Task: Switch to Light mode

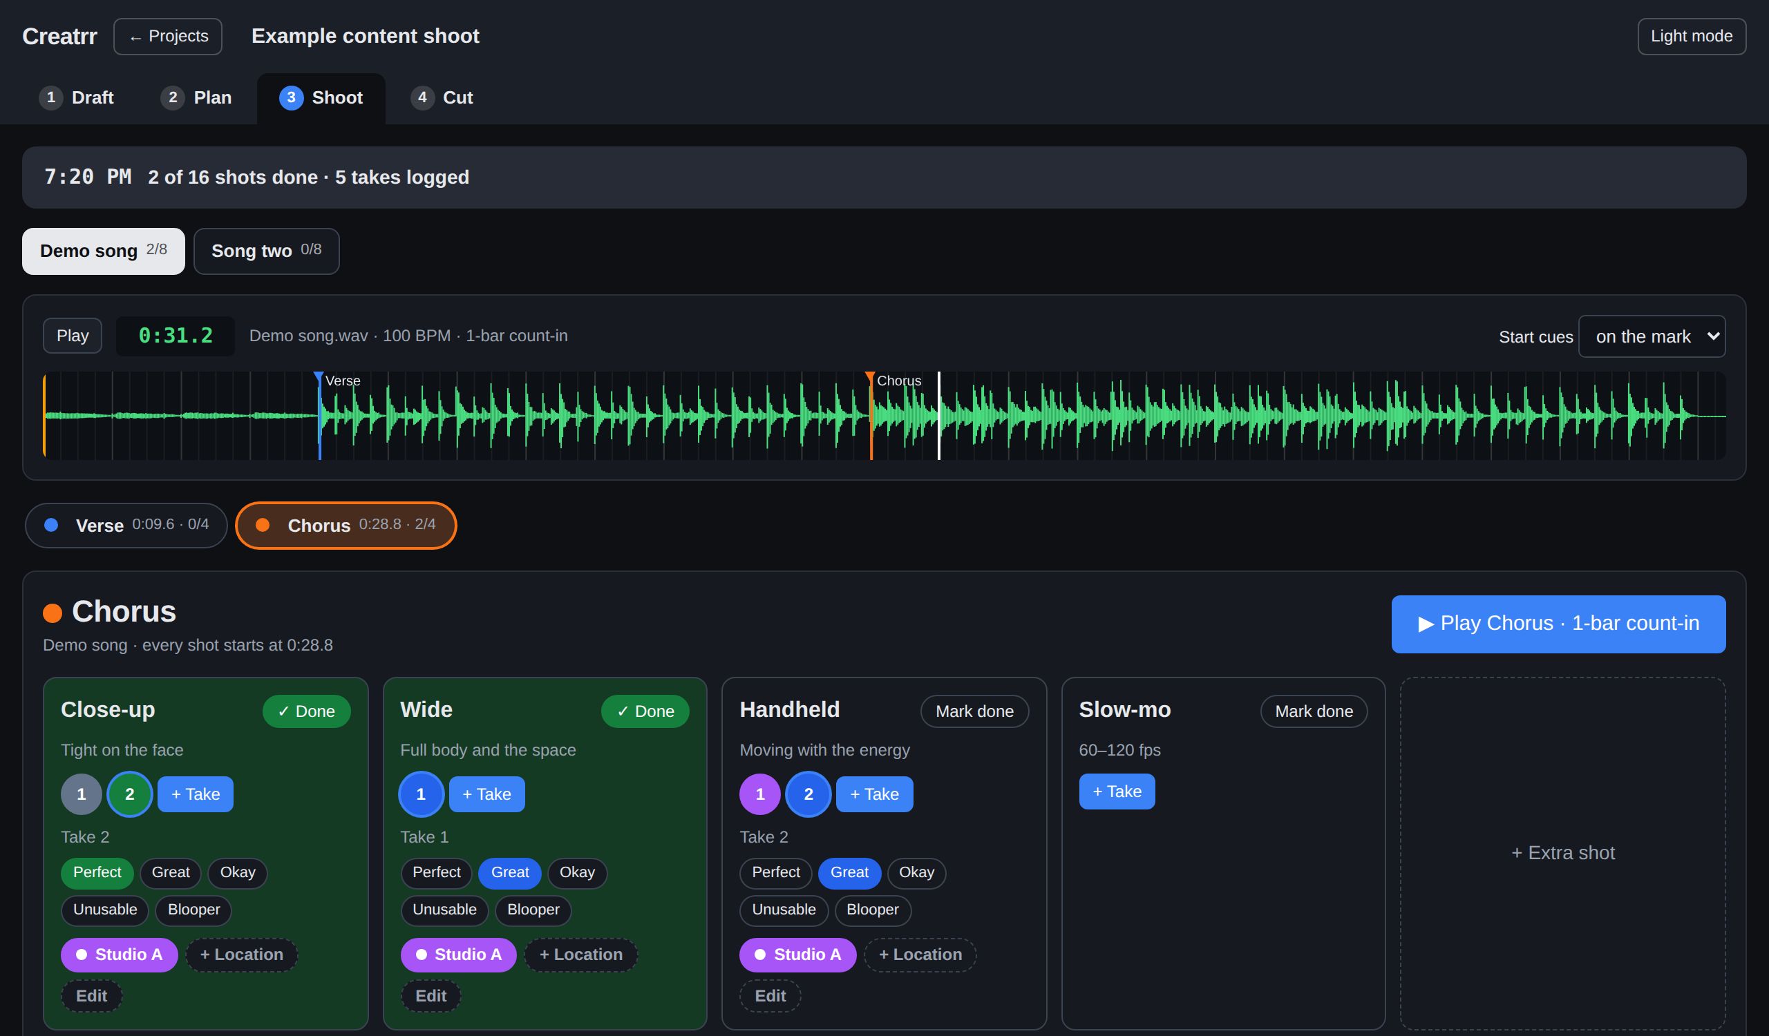Action: 1692,37
